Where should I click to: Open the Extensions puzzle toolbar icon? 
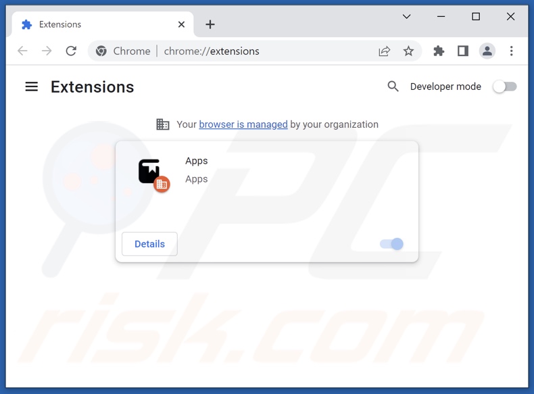click(439, 51)
